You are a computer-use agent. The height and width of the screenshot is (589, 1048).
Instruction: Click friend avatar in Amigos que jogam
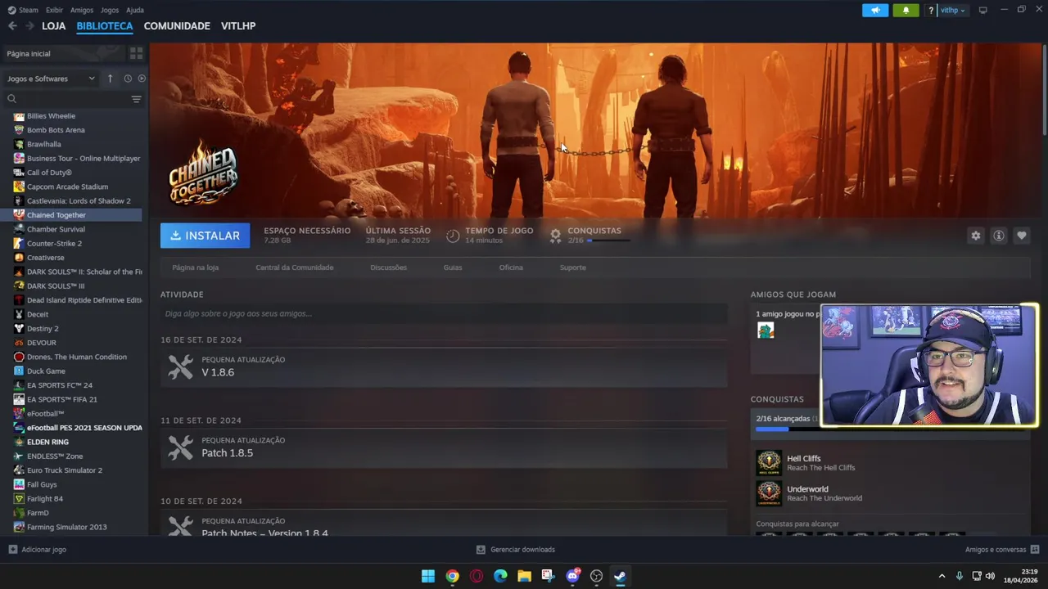pos(766,330)
